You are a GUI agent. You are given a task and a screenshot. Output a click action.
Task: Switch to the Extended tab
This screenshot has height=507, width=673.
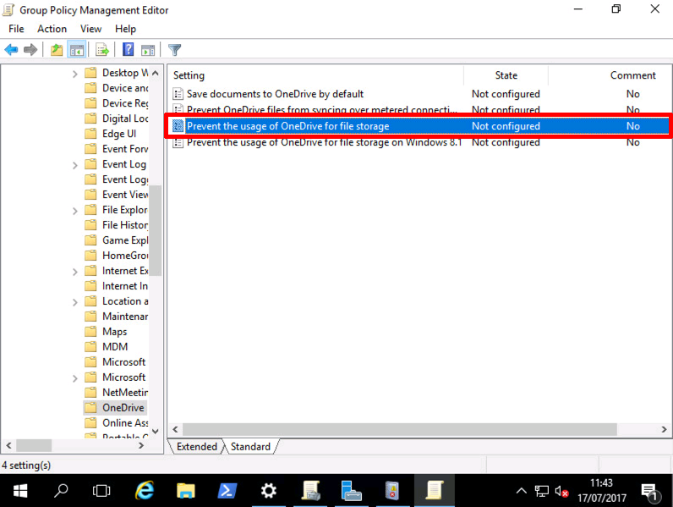[197, 446]
